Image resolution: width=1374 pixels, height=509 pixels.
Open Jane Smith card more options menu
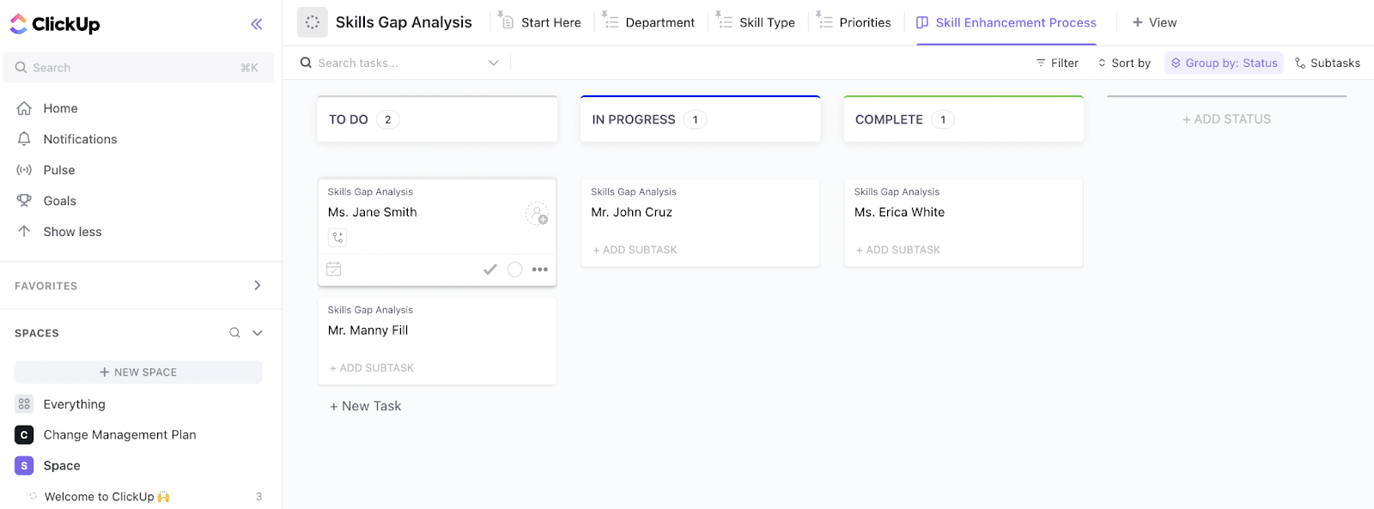(539, 270)
